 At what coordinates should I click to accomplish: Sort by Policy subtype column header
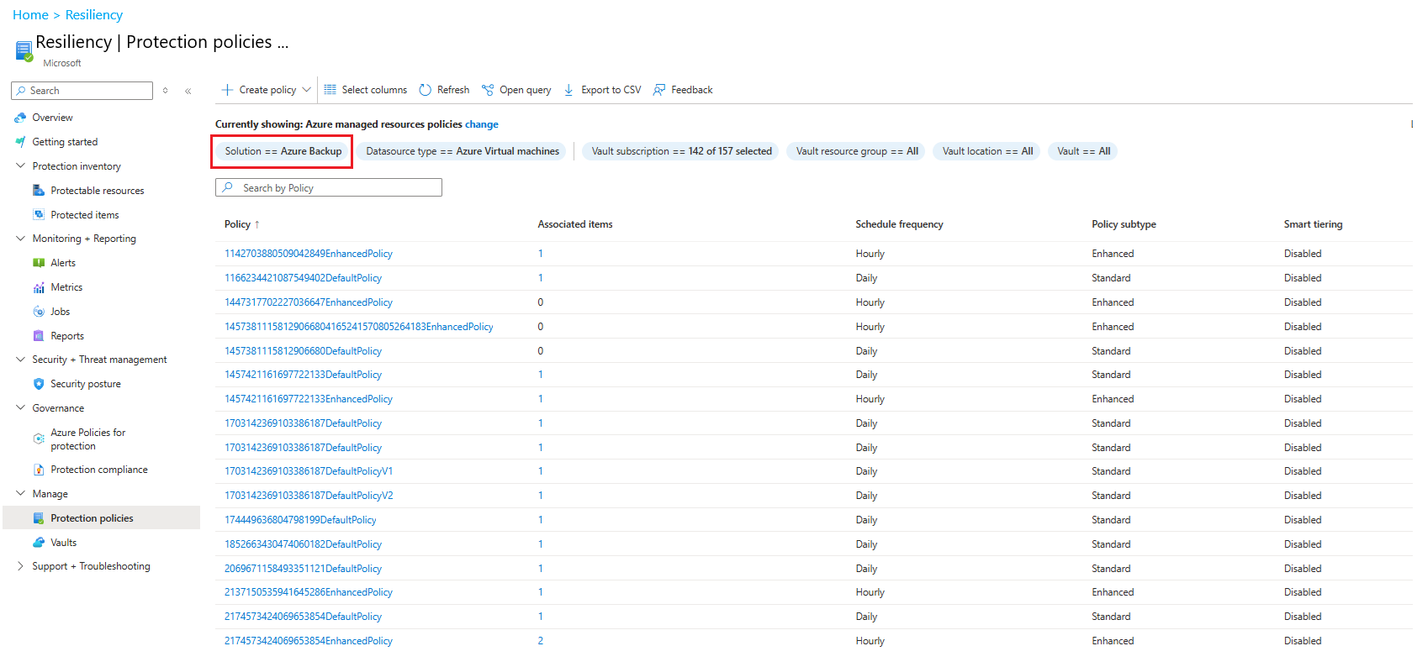pyautogui.click(x=1124, y=224)
